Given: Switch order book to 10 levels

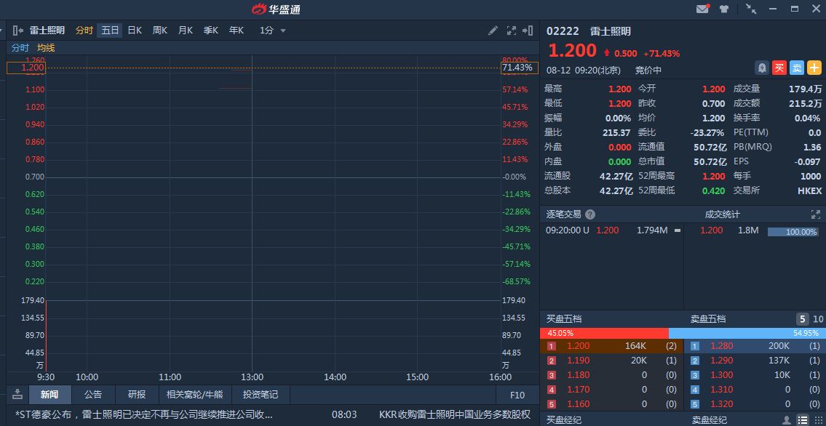Looking at the screenshot, I should 818,319.
